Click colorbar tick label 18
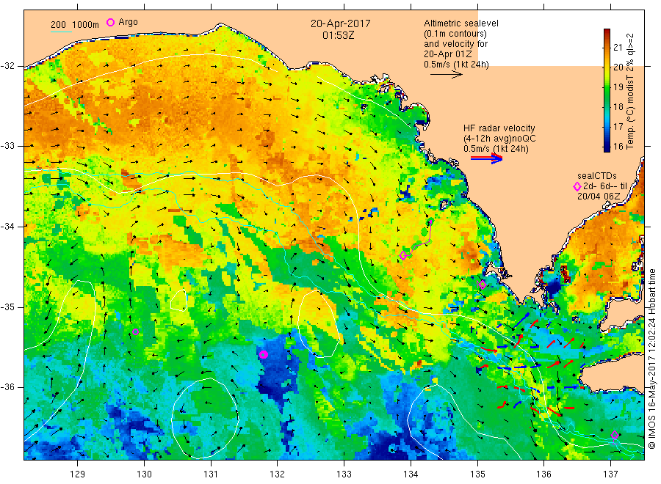 pyautogui.click(x=618, y=106)
